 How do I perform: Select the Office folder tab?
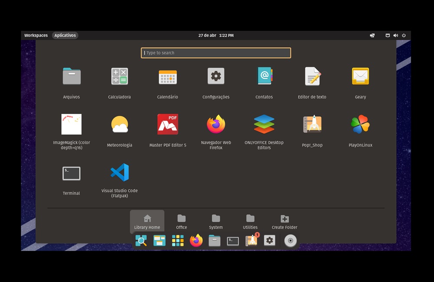point(181,222)
